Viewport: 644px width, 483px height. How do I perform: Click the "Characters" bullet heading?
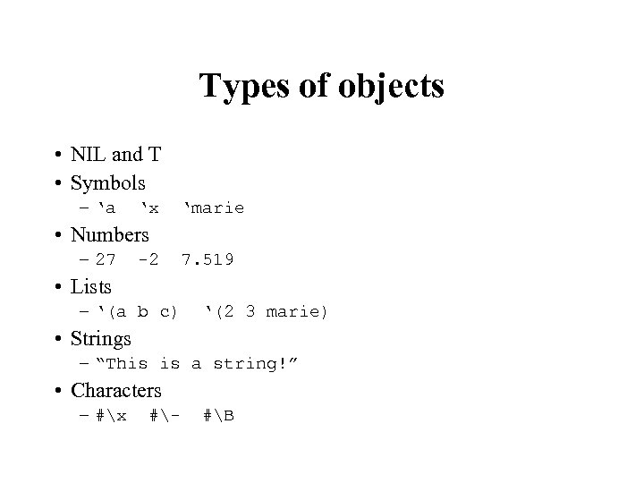116,391
